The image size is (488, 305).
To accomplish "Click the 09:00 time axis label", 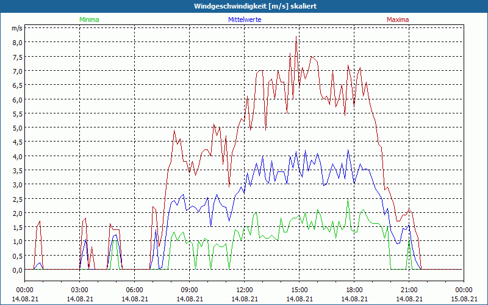I will 190,290.
